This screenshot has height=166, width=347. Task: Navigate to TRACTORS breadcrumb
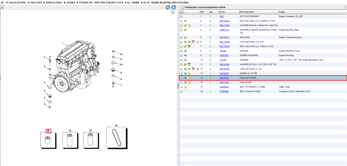(x=36, y=3)
